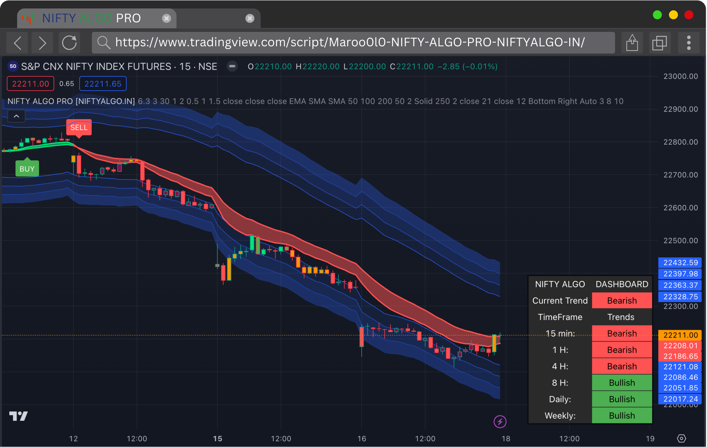Collapse the indicator legend with the chevron
The image size is (707, 447).
[x=16, y=116]
